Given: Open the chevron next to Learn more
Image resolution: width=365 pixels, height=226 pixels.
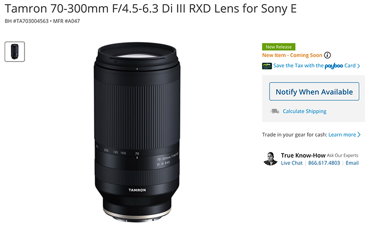Looking at the screenshot, I should click(359, 135).
